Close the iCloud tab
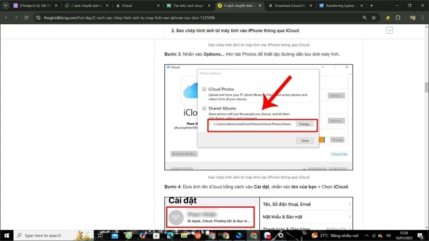429x241 pixels. pyautogui.click(x=158, y=5)
